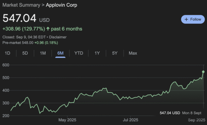The height and width of the screenshot is (125, 207).
Task: Click the 400 y-axis label
Action: tap(6, 90)
